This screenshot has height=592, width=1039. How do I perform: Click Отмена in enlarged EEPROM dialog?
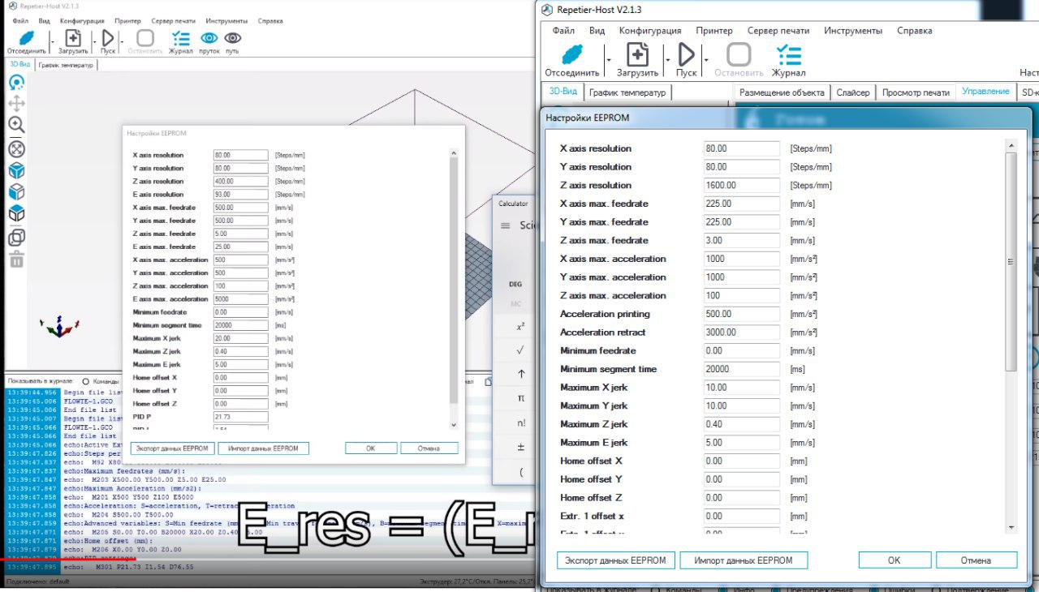(976, 560)
